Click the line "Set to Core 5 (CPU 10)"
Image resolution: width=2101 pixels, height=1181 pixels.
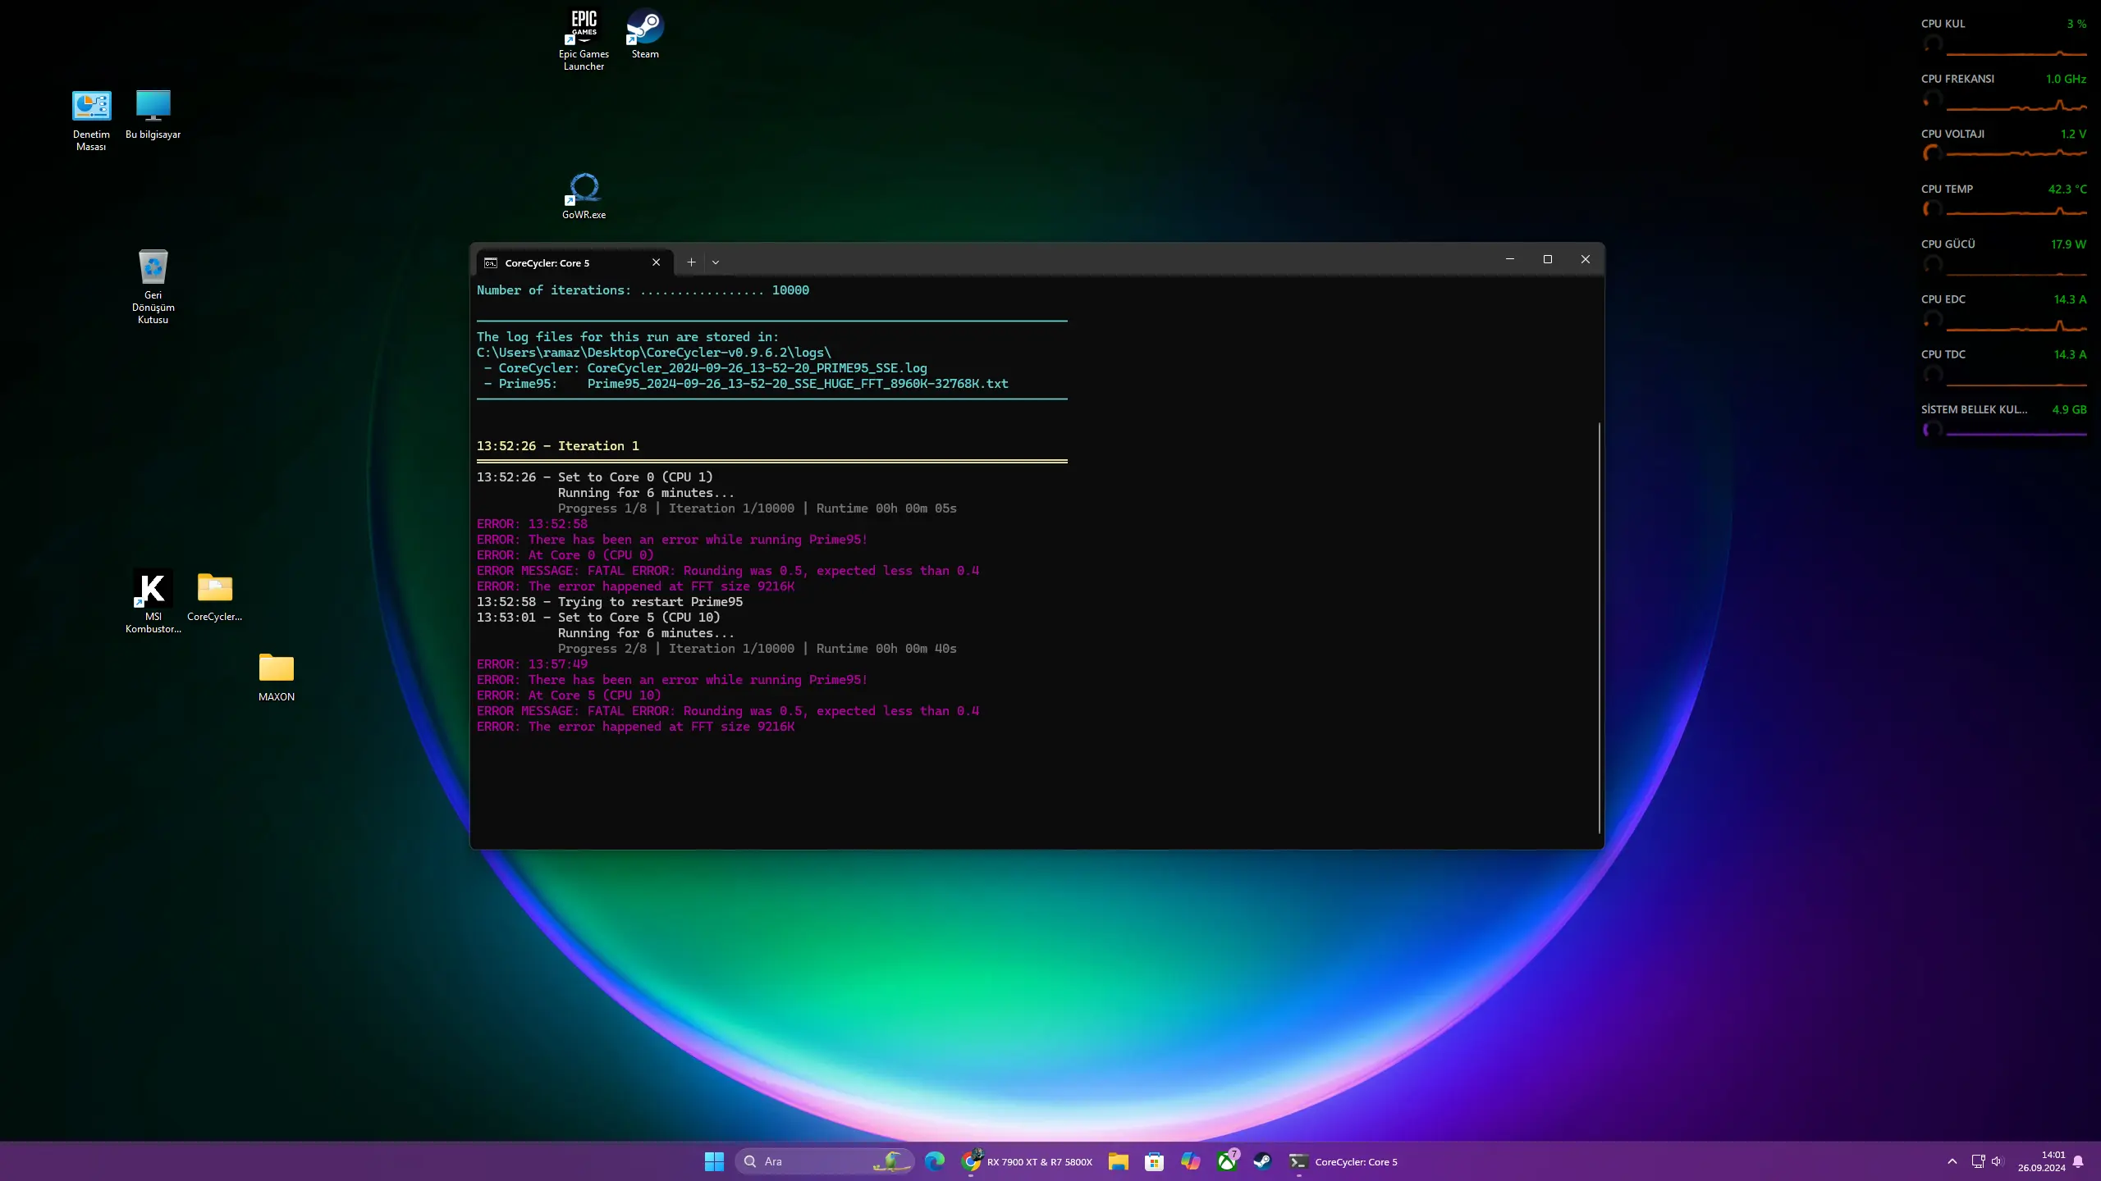pos(639,618)
